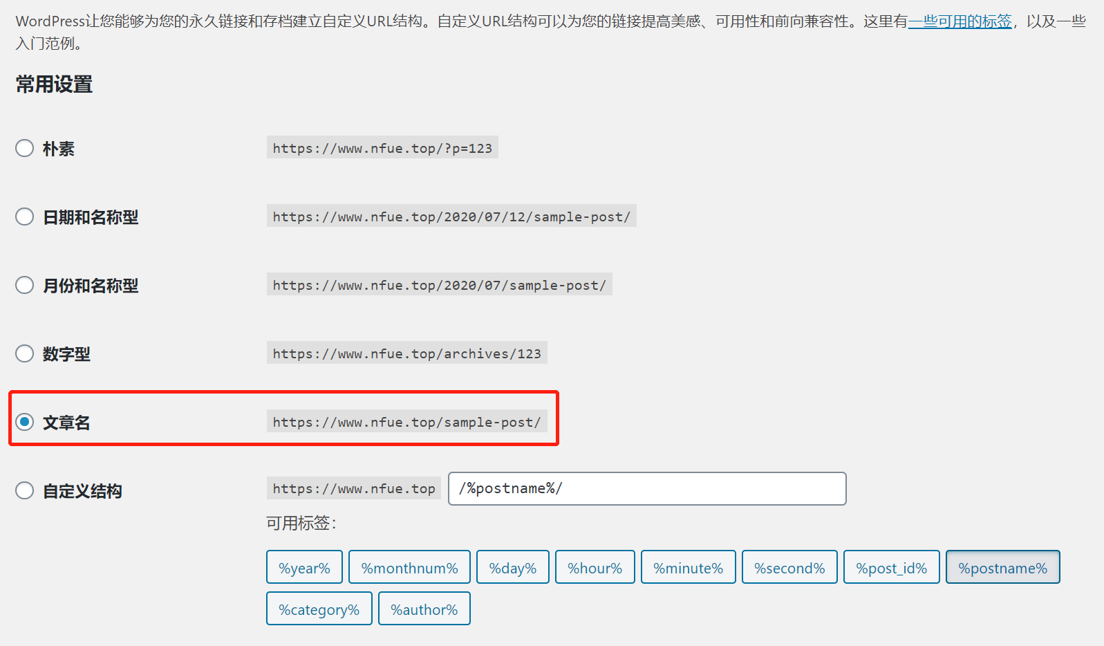
Task: Toggle the %postname% tag button
Action: [x=1003, y=567]
